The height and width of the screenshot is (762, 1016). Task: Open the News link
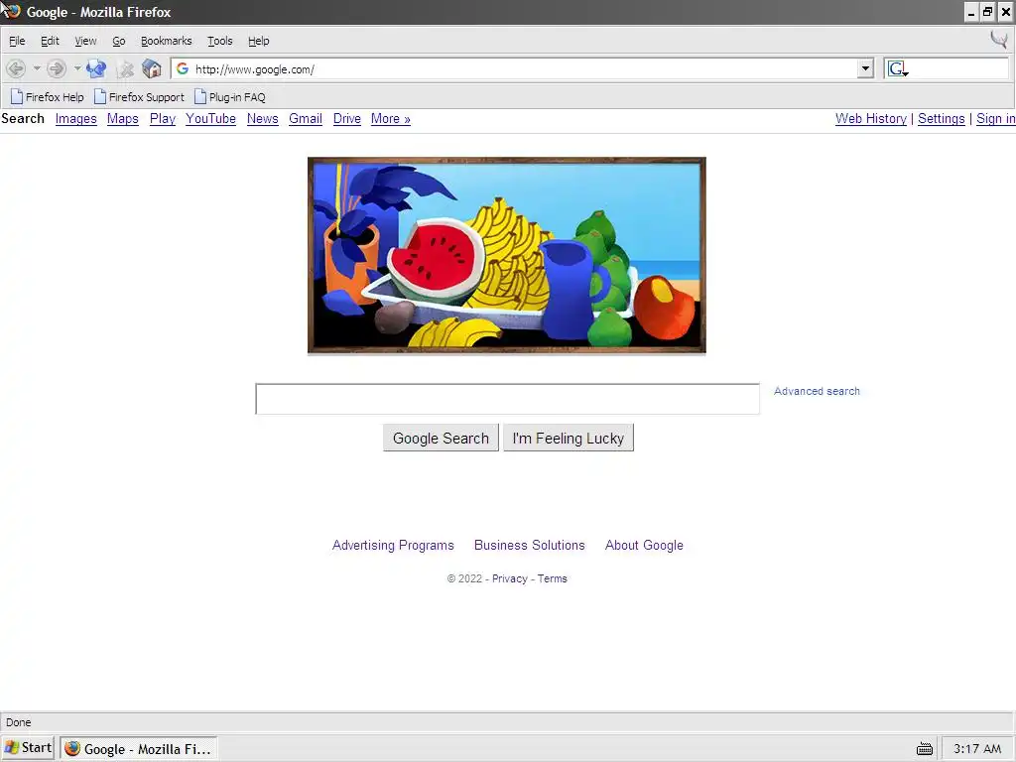click(x=262, y=119)
